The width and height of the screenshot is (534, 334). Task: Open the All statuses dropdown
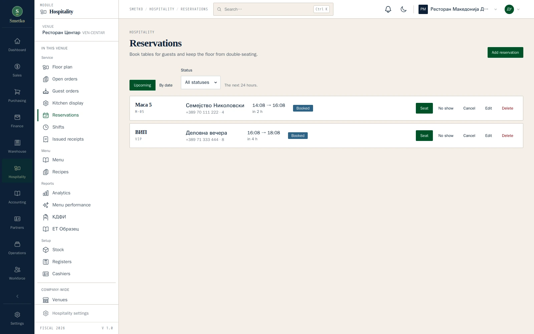click(x=201, y=82)
